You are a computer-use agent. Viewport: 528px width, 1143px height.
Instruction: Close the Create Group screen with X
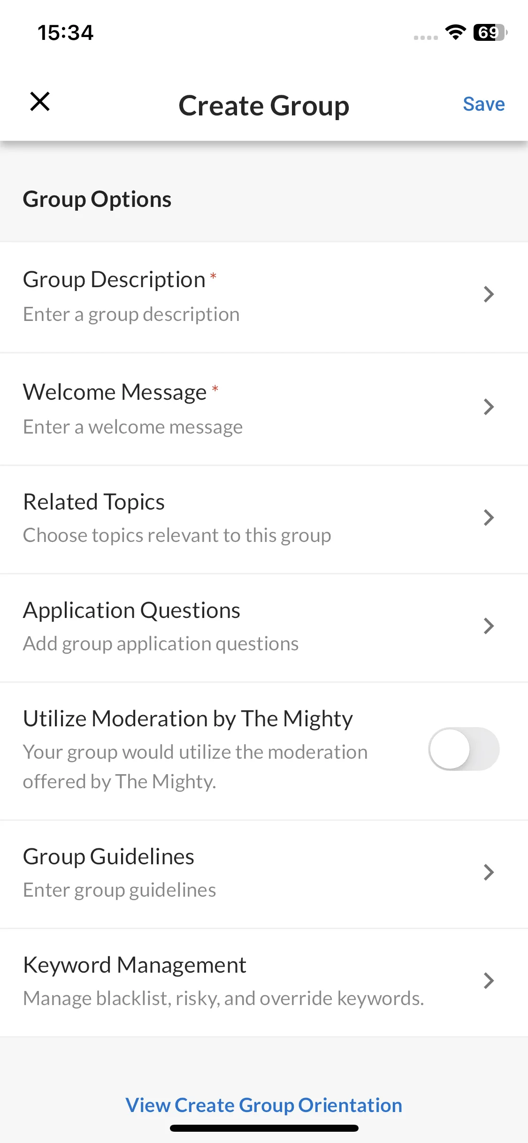tap(40, 101)
